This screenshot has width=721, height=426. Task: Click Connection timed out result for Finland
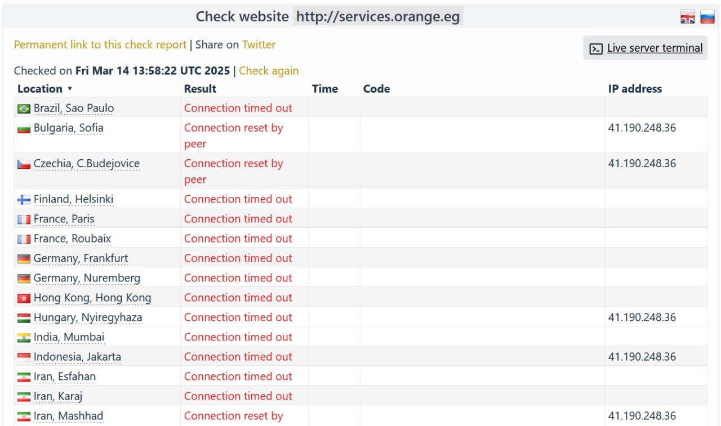click(x=238, y=199)
